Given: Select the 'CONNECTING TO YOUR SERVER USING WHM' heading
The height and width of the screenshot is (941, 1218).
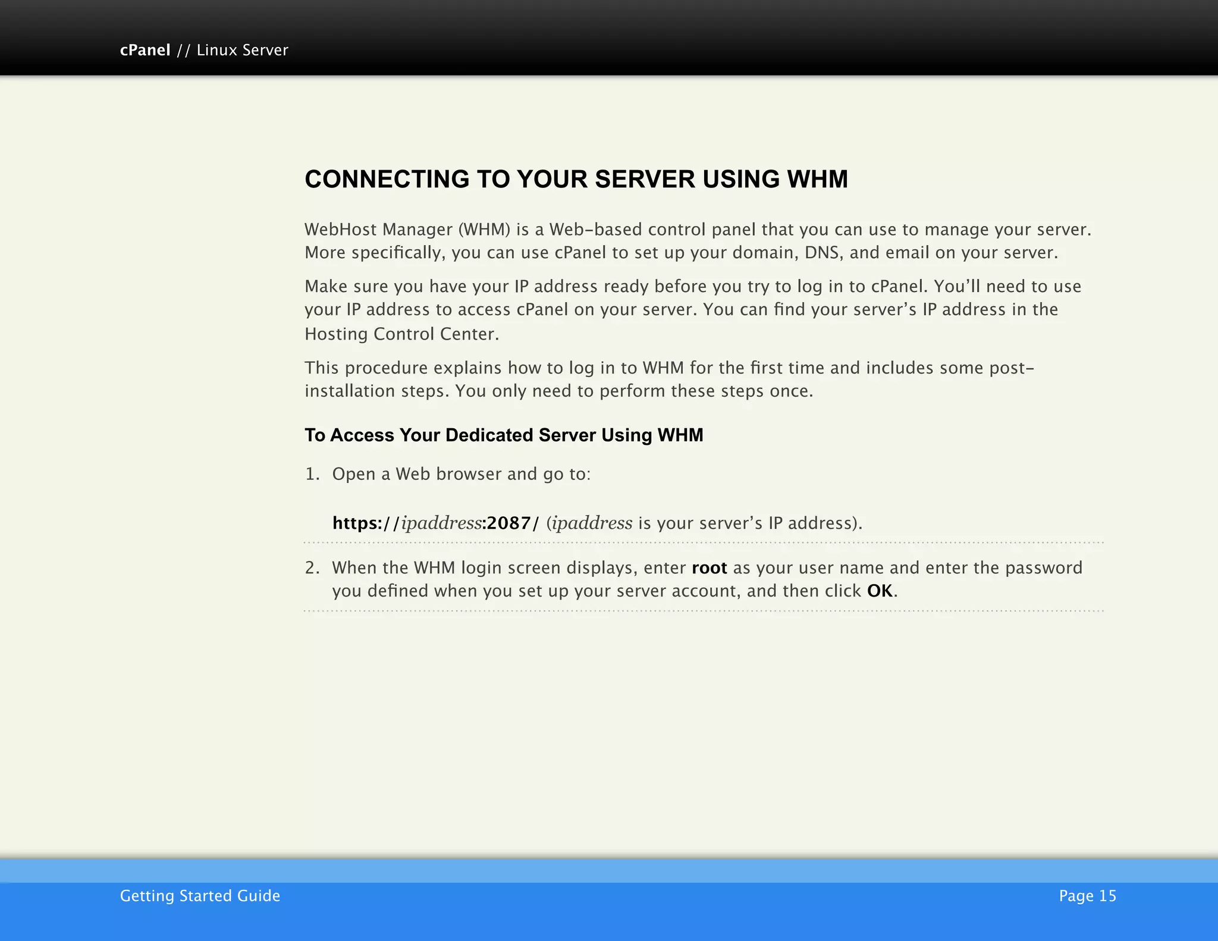Looking at the screenshot, I should point(576,179).
